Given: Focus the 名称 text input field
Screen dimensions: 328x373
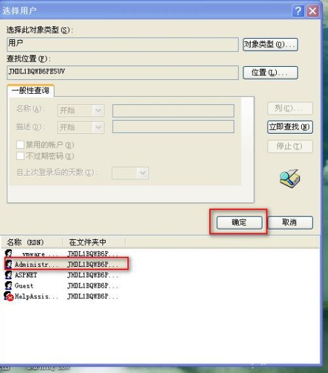Looking at the screenshot, I should click(x=173, y=111).
